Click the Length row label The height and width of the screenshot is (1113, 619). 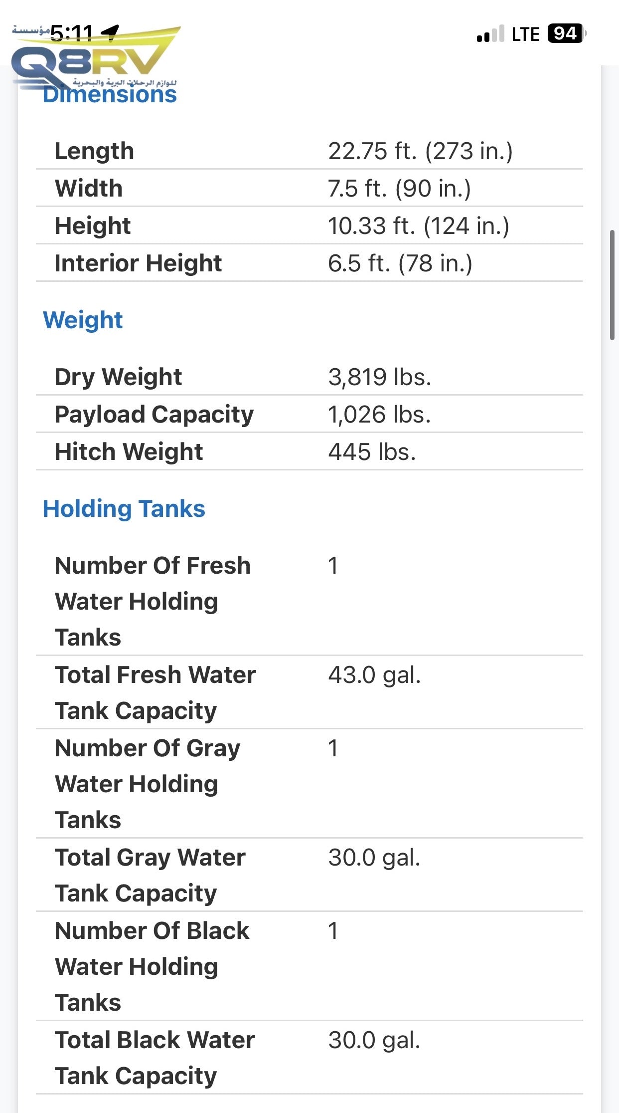click(94, 151)
